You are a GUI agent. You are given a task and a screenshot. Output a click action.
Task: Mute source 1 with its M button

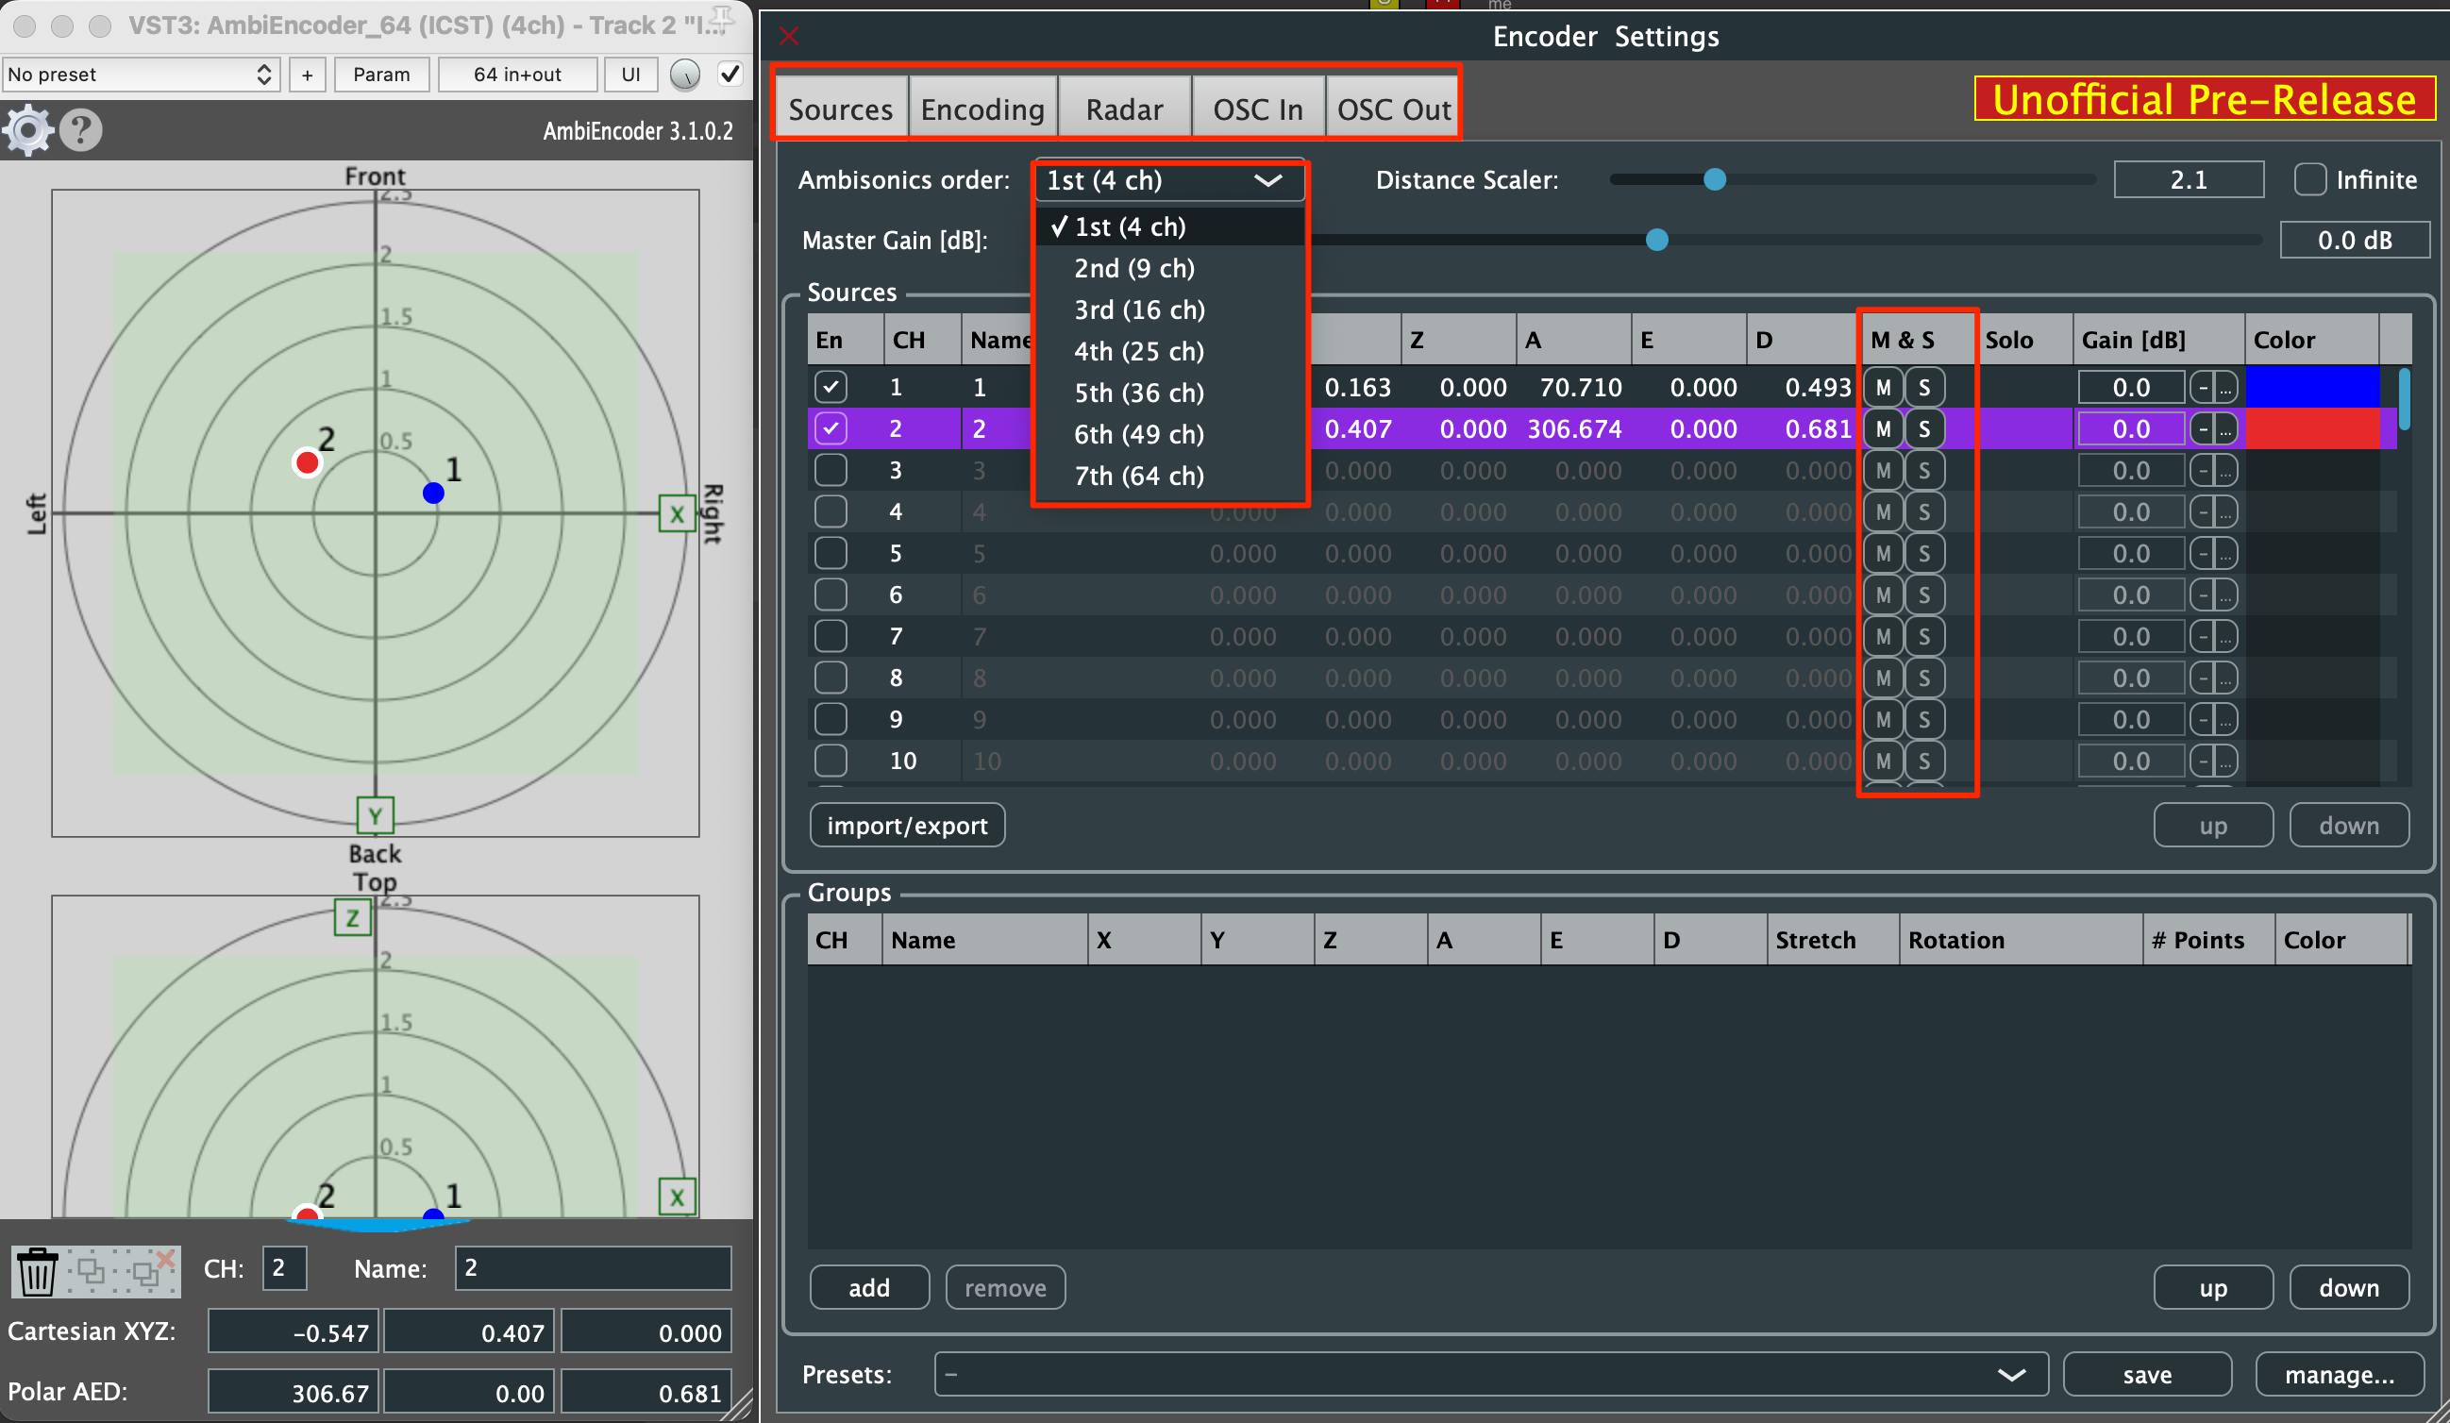point(1882,386)
